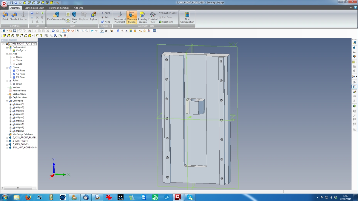Open the Exploded View tool

point(153,17)
